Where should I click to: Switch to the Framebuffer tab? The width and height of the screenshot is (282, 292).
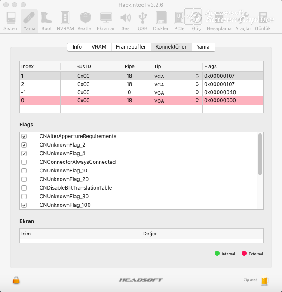(x=131, y=47)
